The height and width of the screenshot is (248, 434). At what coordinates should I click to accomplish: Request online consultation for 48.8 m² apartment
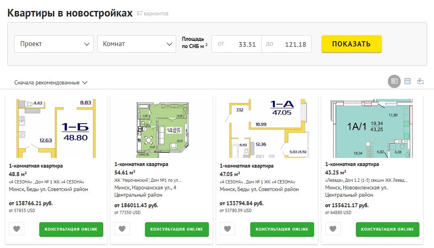coord(71,229)
